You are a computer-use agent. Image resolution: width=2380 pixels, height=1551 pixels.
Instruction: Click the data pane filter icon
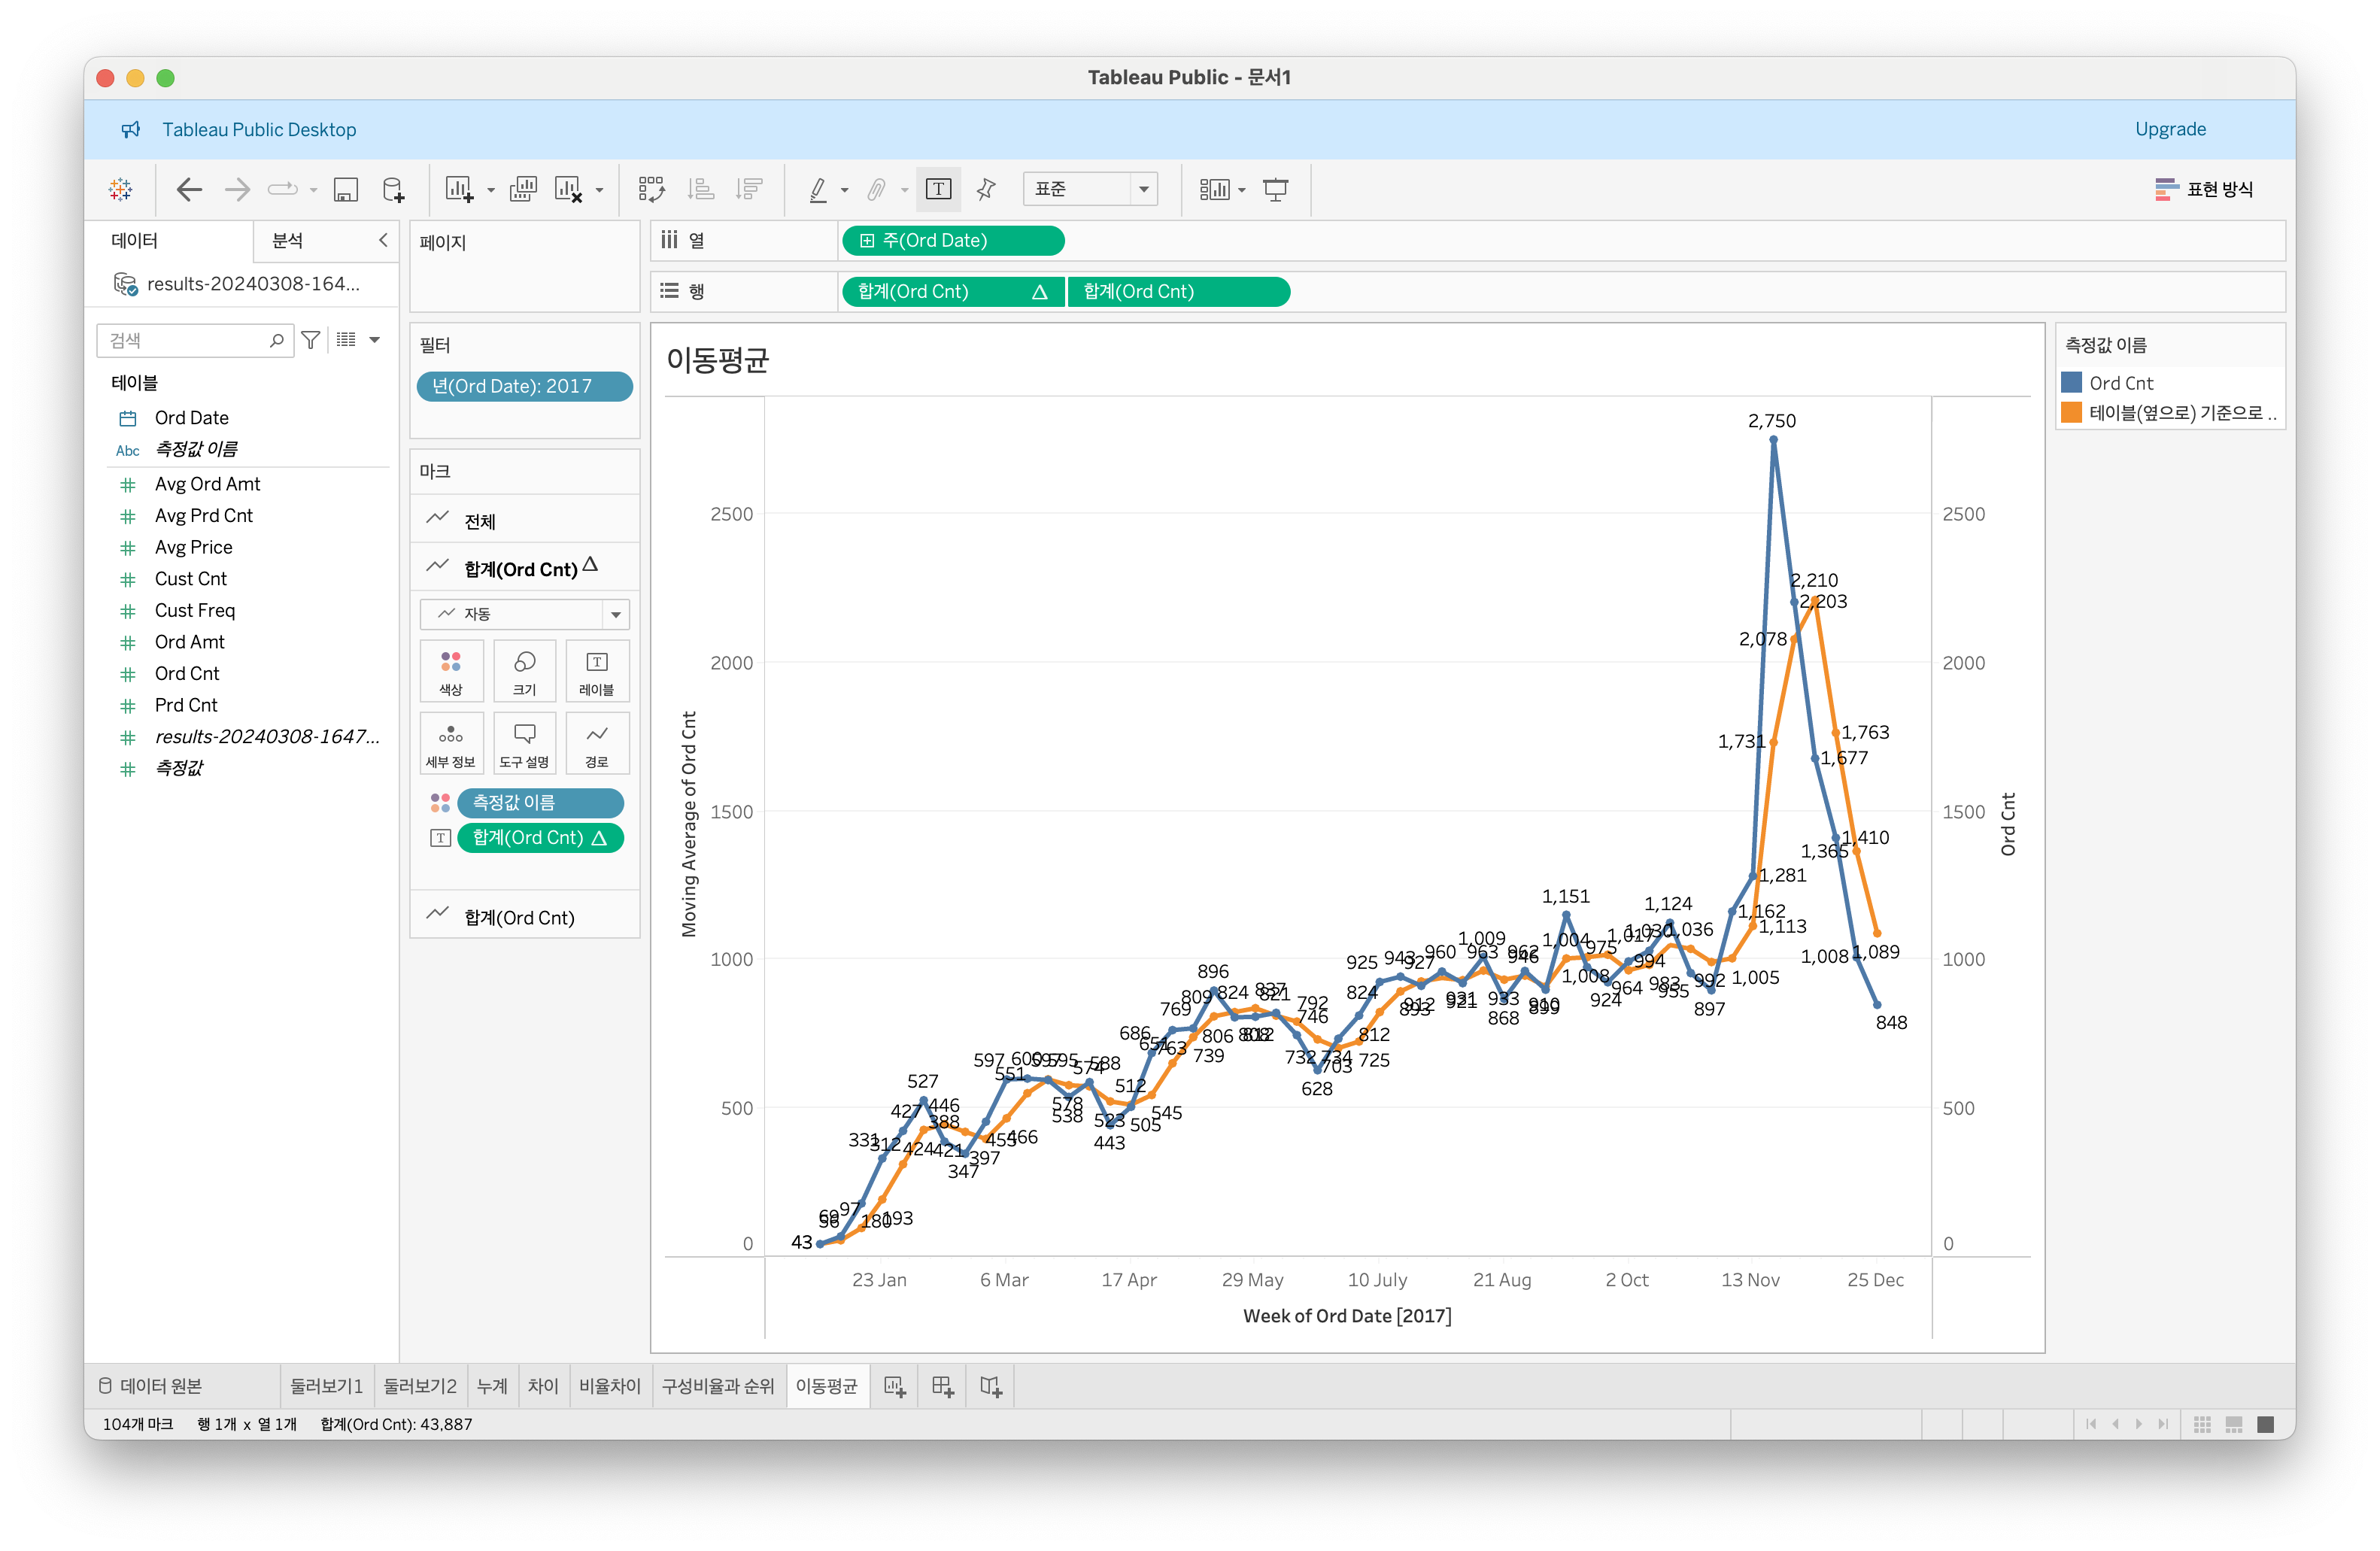coord(311,340)
